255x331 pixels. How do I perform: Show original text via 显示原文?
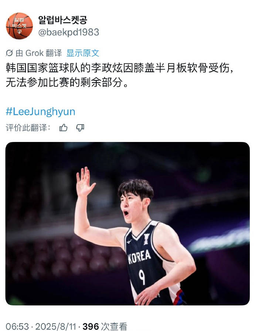click(83, 53)
